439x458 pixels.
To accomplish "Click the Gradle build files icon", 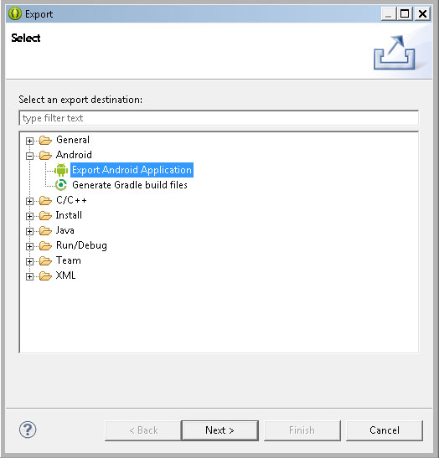I will (61, 185).
